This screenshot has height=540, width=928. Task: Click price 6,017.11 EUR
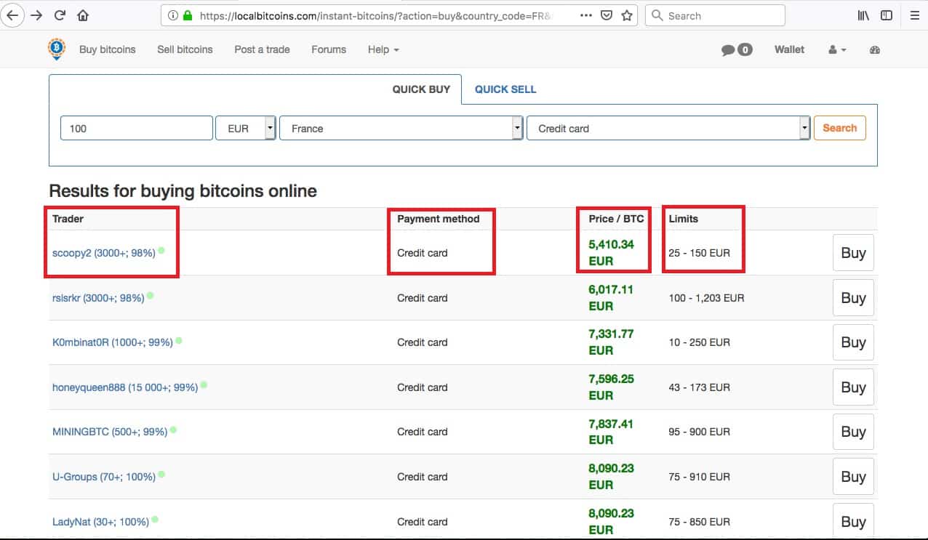(x=611, y=298)
